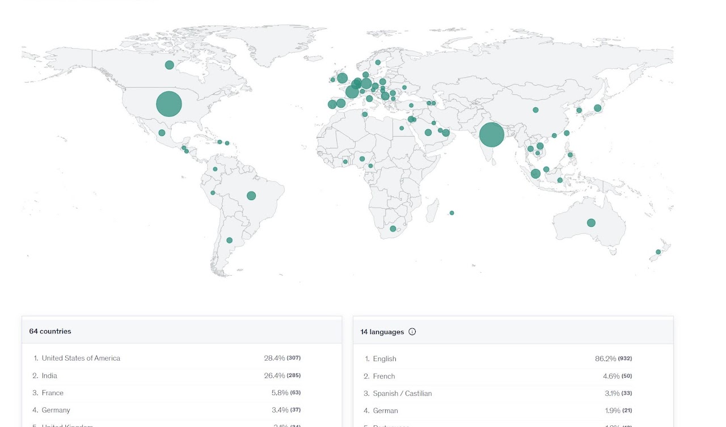The width and height of the screenshot is (726, 427).
Task: Click the central China bubble on the map
Action: (x=535, y=110)
